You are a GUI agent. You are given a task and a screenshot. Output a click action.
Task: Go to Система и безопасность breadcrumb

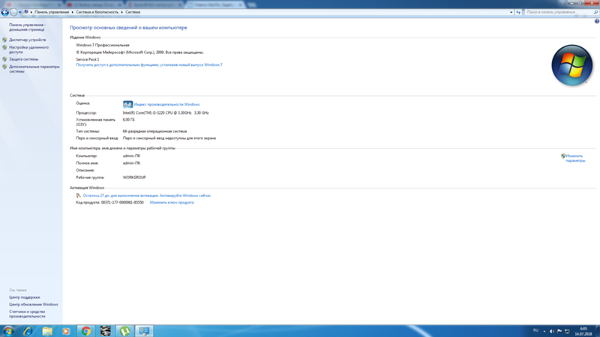coord(97,12)
